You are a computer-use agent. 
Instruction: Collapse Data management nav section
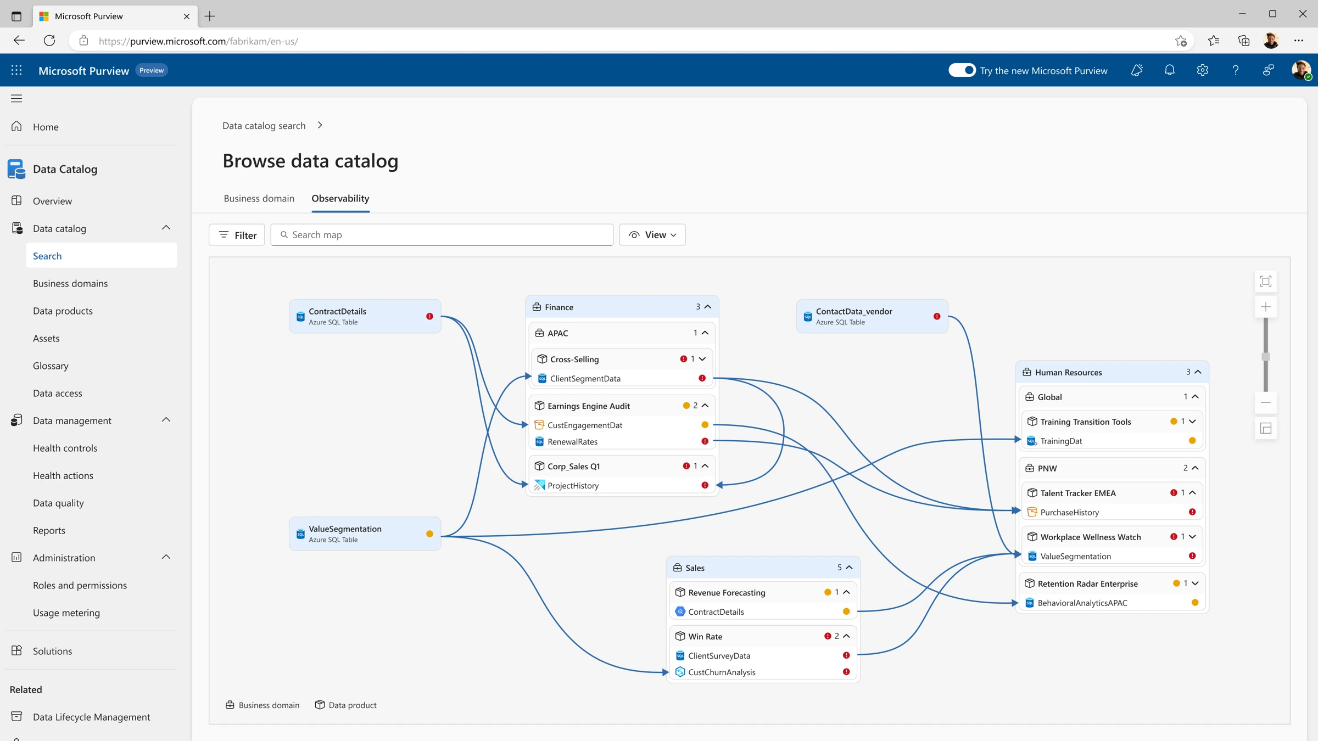(x=166, y=420)
